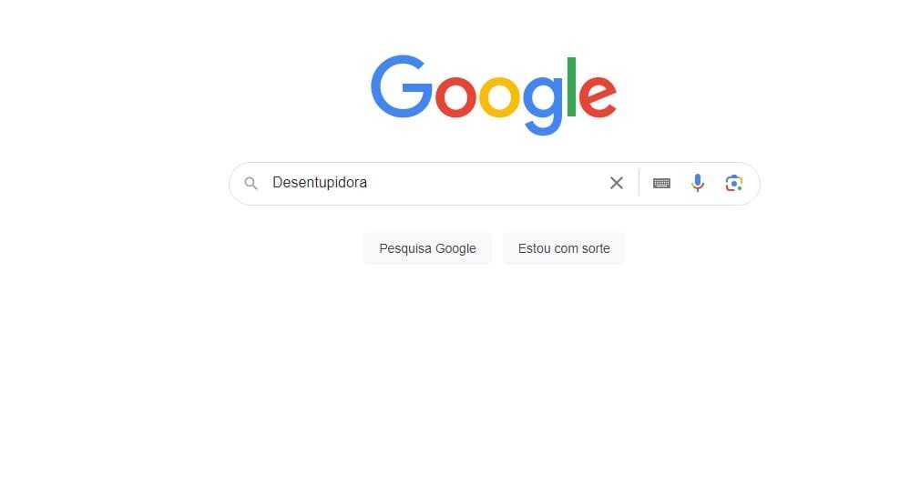The image size is (910, 493).
Task: Click the Estou com sorte button
Action: 564,248
